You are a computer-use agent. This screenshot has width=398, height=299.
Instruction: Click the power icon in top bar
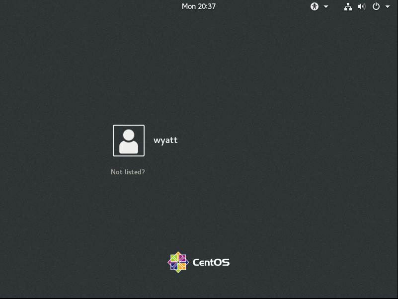coord(376,6)
